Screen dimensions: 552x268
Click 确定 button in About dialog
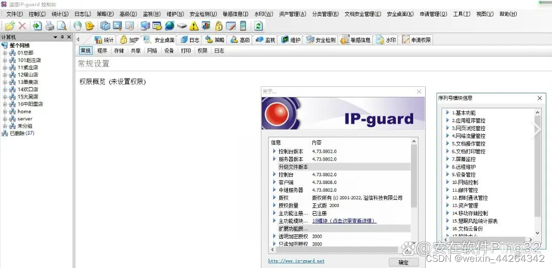404,262
